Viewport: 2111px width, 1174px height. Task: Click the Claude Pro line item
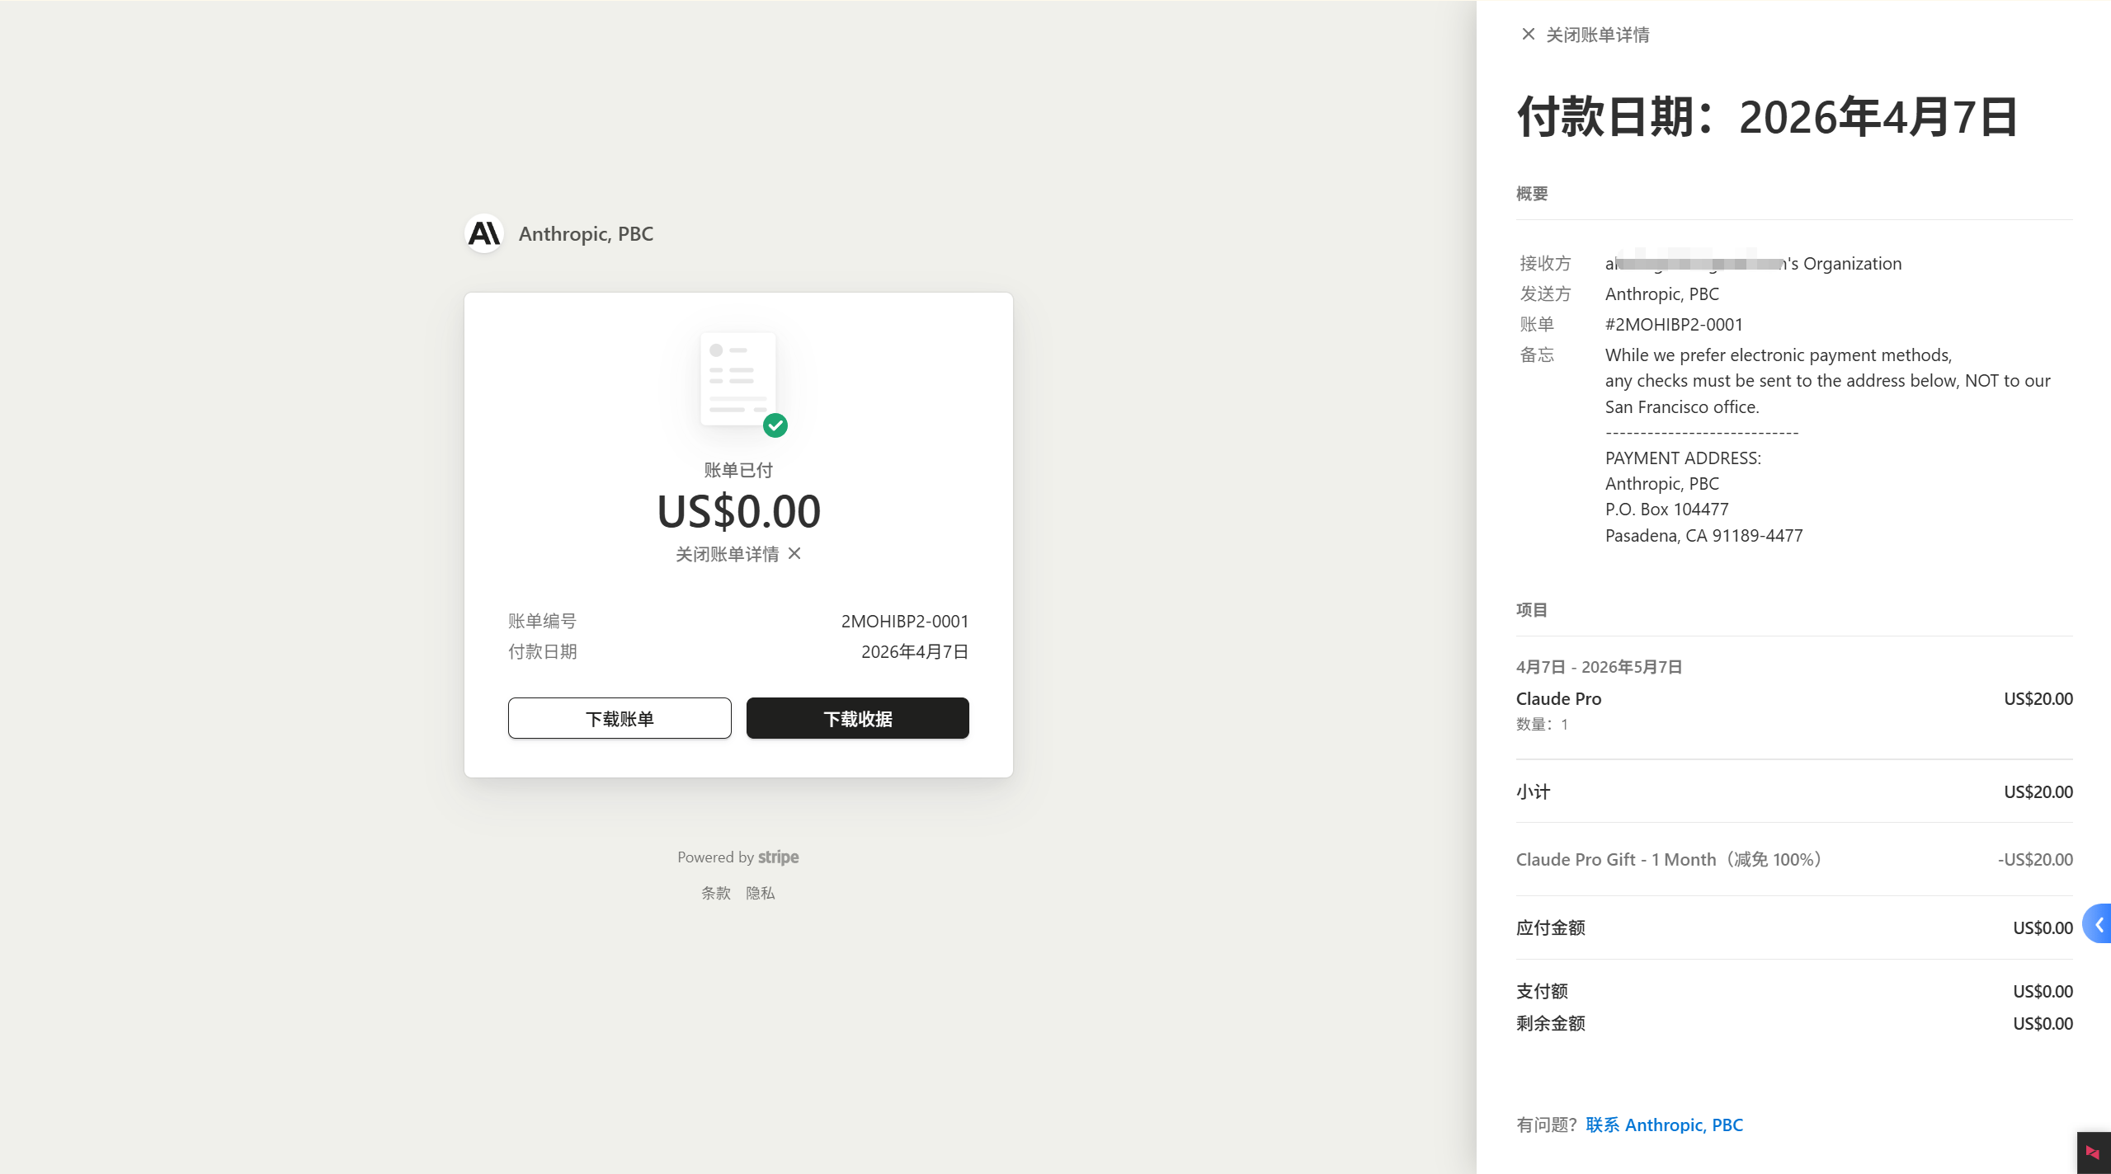[x=1558, y=698]
